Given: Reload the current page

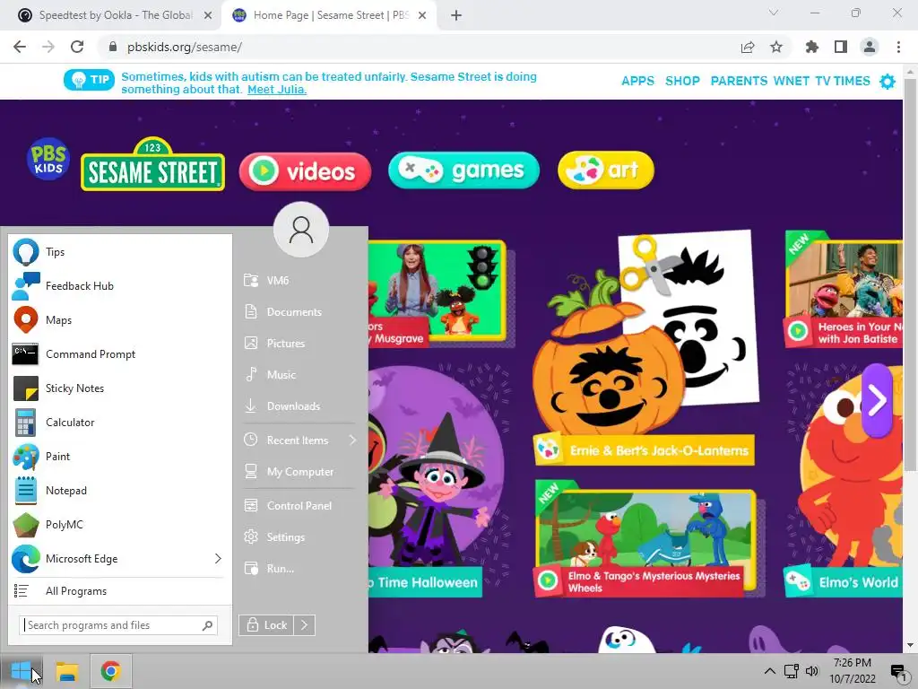Looking at the screenshot, I should [x=77, y=47].
